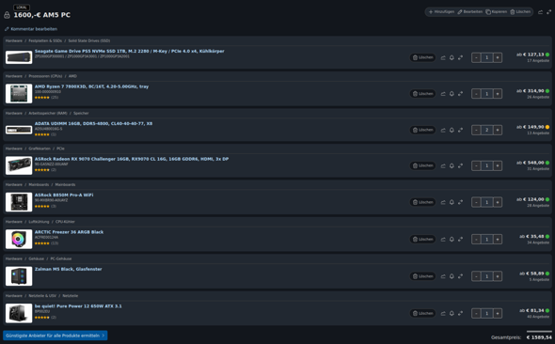This screenshot has width=555, height=344.
Task: Click the quantity field of ADATA RAM
Action: coord(487,130)
